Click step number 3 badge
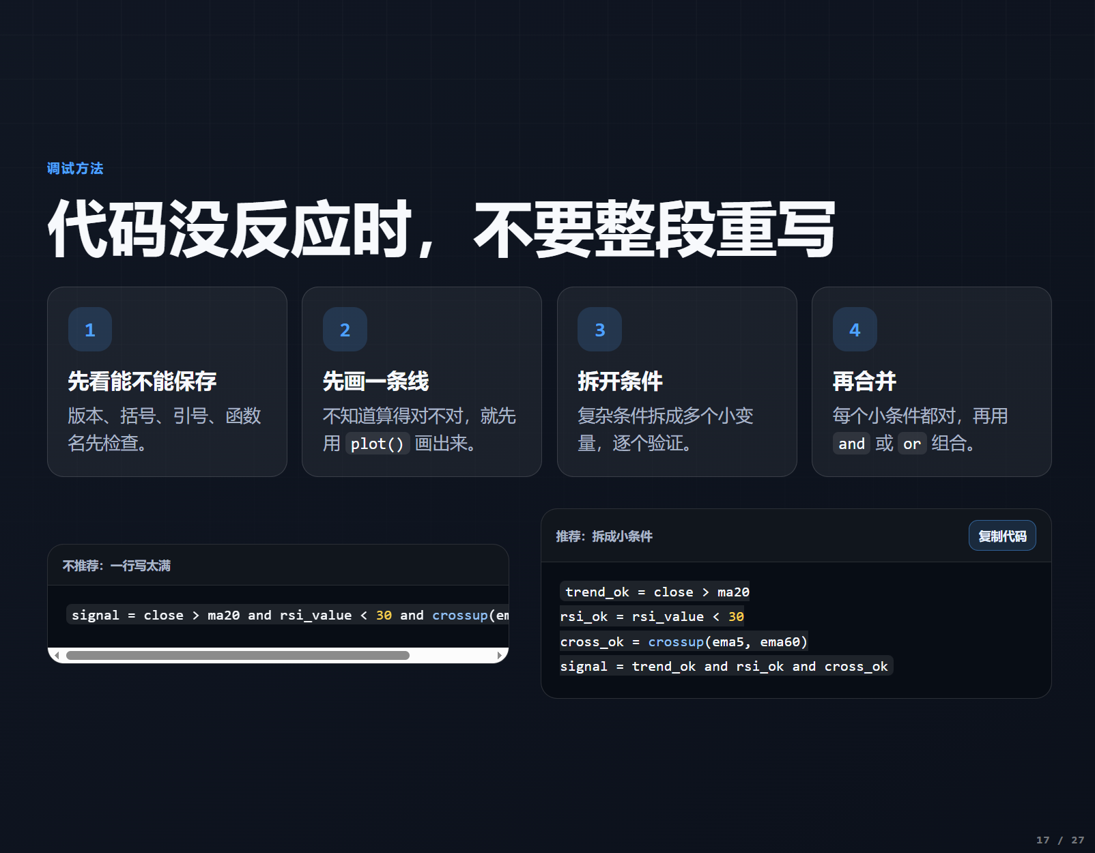This screenshot has width=1095, height=853. click(599, 330)
